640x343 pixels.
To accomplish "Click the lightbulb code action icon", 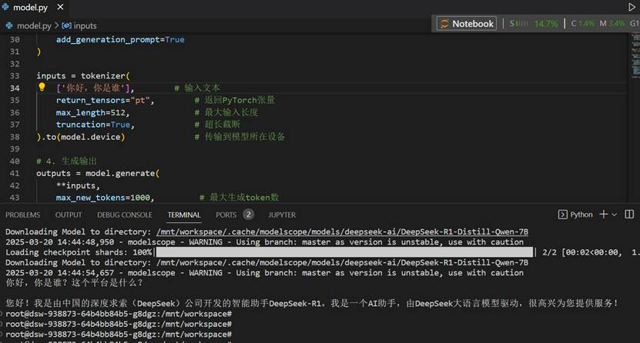I will pyautogui.click(x=42, y=87).
